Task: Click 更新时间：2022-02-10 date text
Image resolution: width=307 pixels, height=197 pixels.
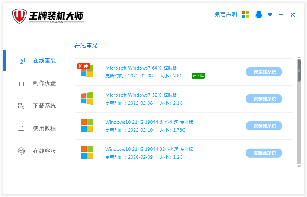Action: 129,130
